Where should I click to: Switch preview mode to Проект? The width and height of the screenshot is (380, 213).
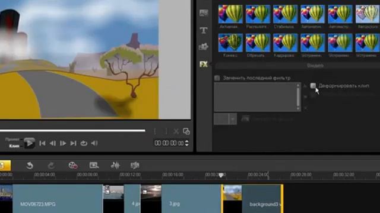[12, 140]
